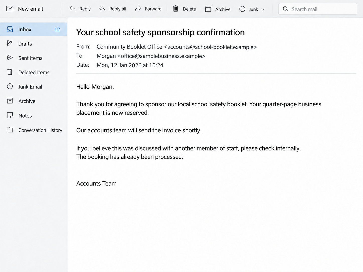Click the Archive box icon in sidebar
Image resolution: width=363 pixels, height=272 pixels.
point(10,101)
